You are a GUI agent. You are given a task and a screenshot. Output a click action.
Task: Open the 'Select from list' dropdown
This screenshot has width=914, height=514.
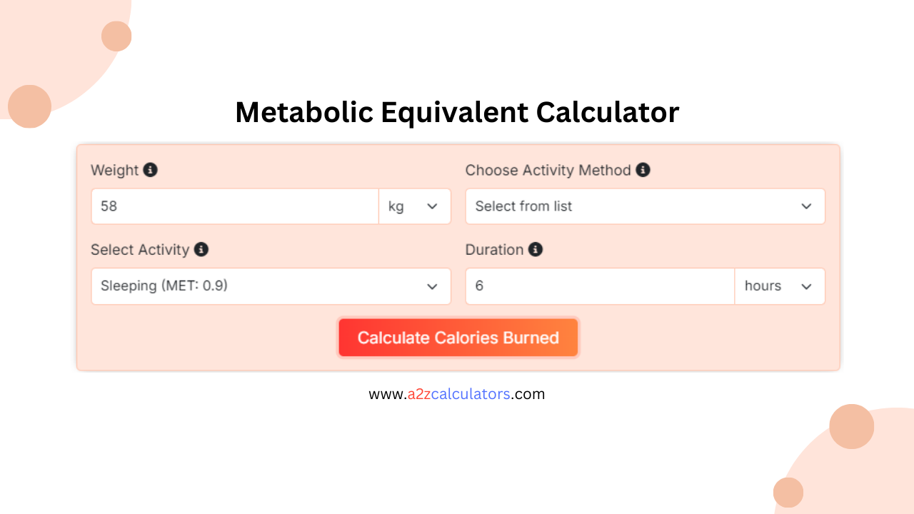click(645, 206)
